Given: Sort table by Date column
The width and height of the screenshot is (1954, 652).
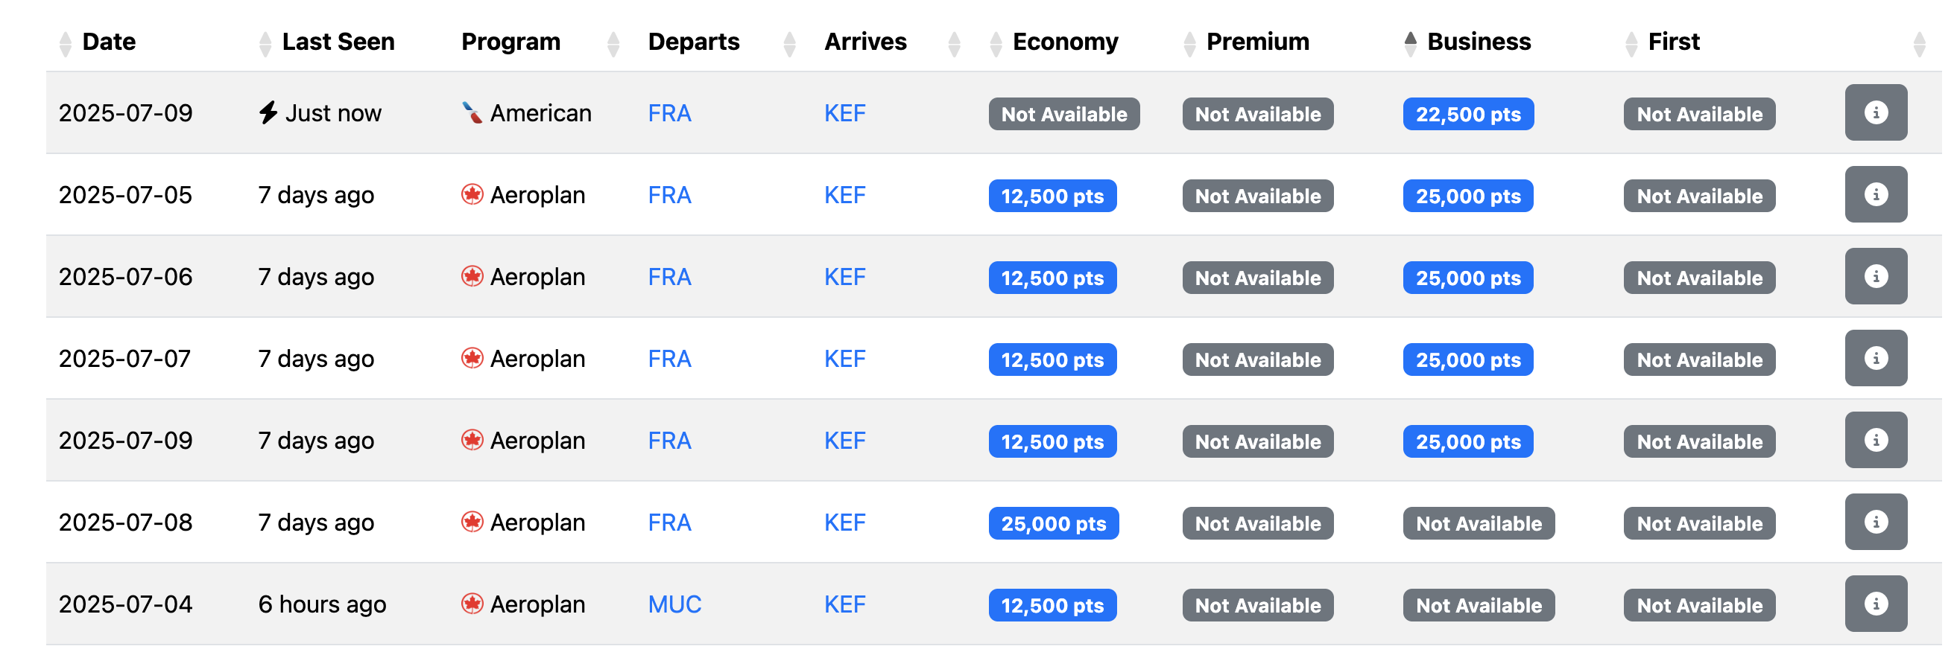Looking at the screenshot, I should pos(109,42).
